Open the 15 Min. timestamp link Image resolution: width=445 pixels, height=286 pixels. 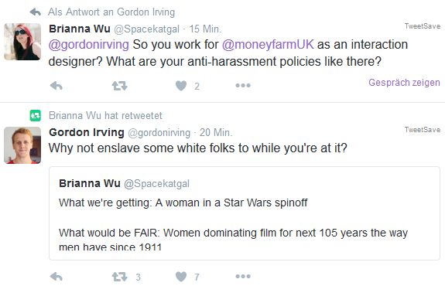[x=205, y=29]
